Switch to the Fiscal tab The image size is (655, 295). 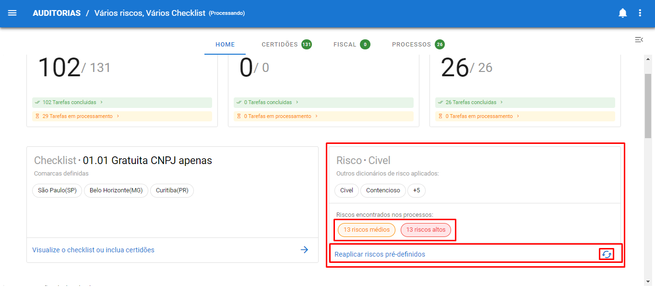click(x=345, y=45)
